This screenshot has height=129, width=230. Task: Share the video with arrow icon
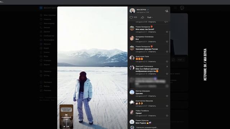[142, 18]
